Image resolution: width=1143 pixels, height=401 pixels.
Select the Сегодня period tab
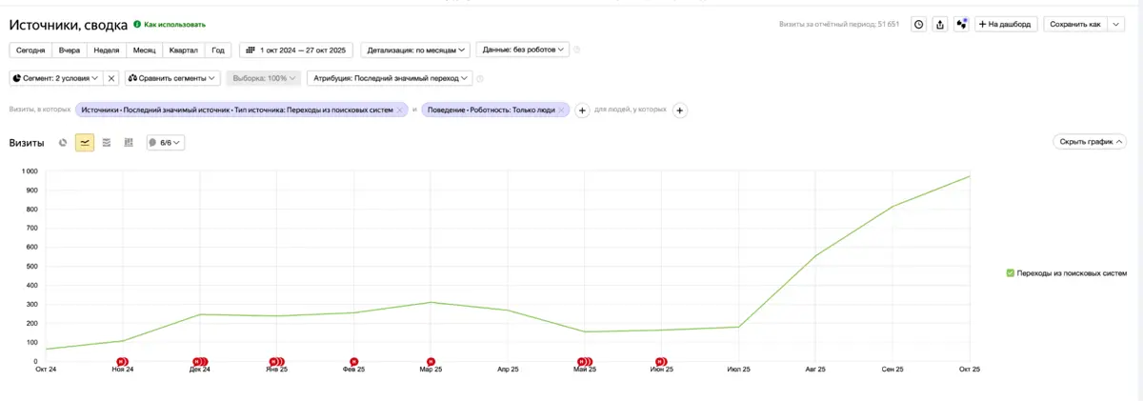pyautogui.click(x=30, y=50)
